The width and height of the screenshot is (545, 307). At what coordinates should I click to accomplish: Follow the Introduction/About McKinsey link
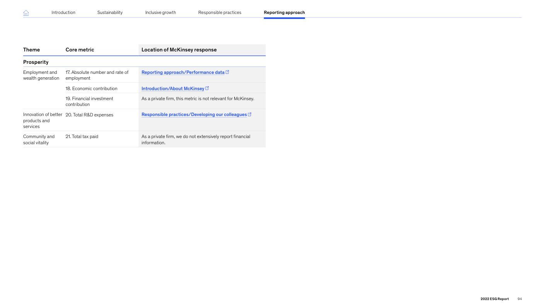click(x=173, y=89)
